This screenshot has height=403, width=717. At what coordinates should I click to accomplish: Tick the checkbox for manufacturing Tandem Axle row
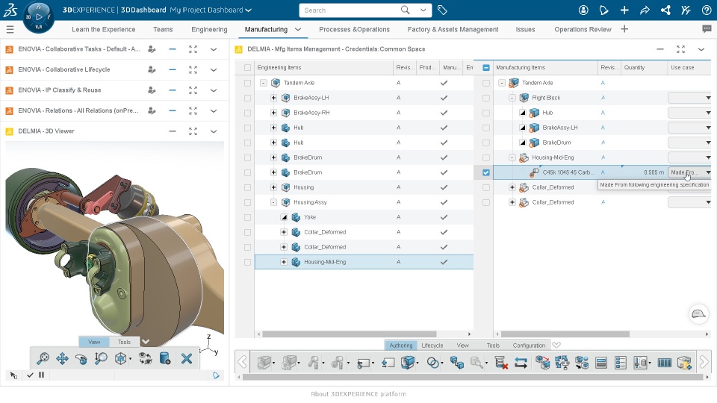point(486,83)
